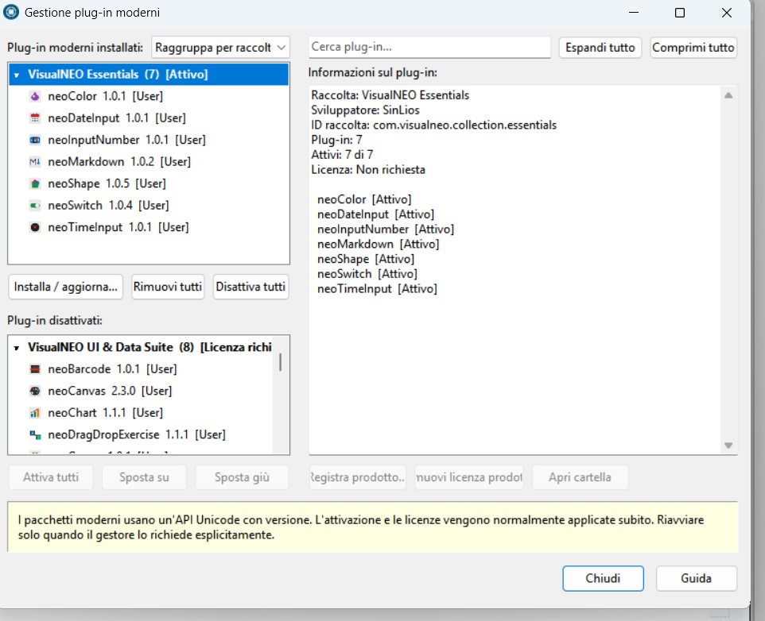Click 'neoTimeInput [Attivo]' in info panel
765x621 pixels.
[x=377, y=289]
